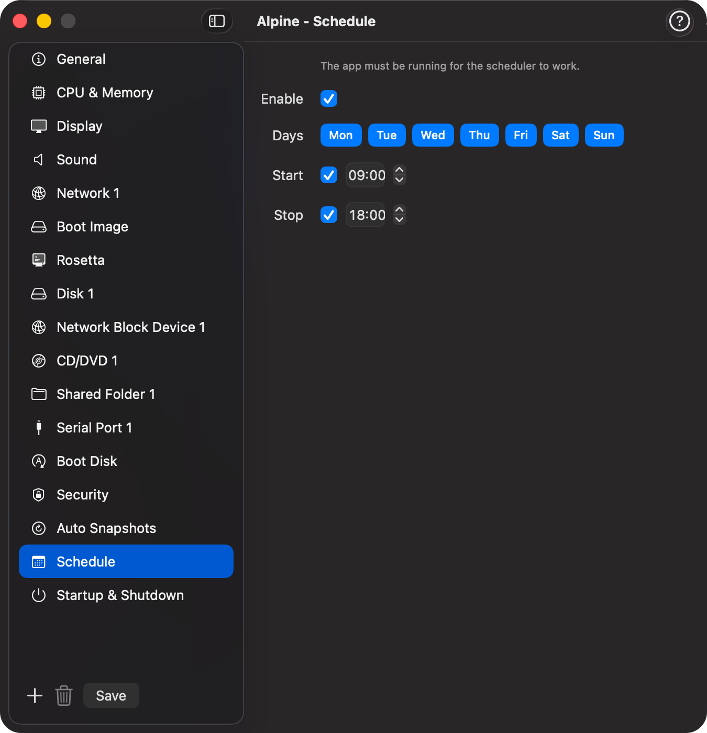Delete selected item with trash icon
Image resolution: width=707 pixels, height=733 pixels.
64,695
